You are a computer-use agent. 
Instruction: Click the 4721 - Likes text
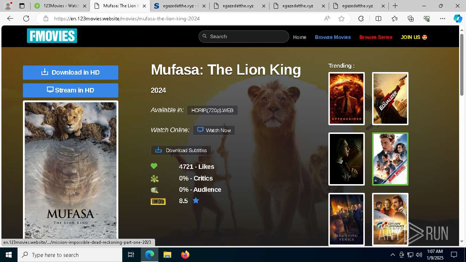pos(197,167)
